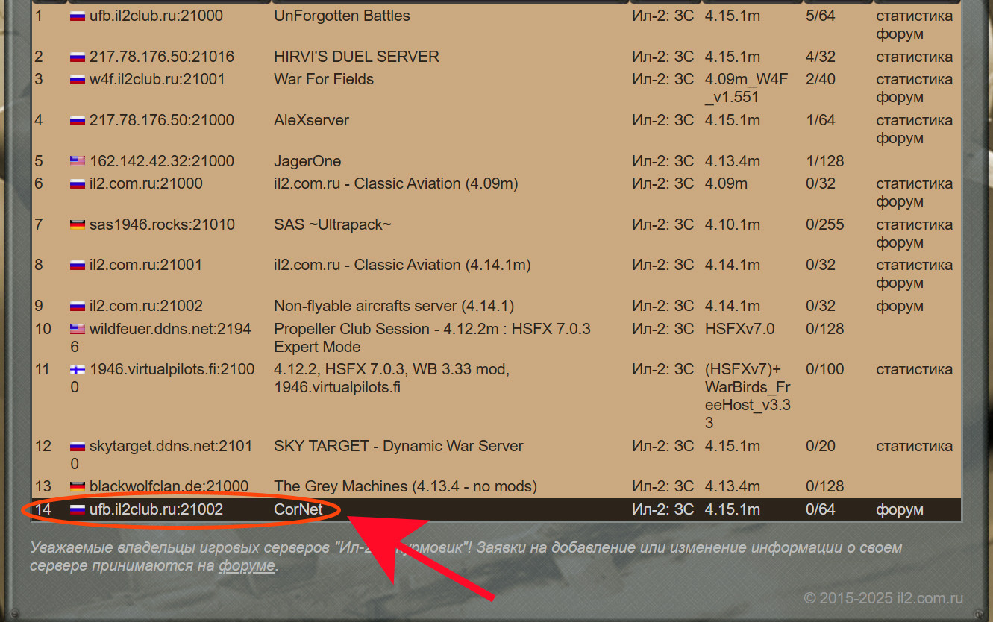Screen dimensions: 993x622
Task: Select the player count '0/255'
Action: (x=825, y=224)
